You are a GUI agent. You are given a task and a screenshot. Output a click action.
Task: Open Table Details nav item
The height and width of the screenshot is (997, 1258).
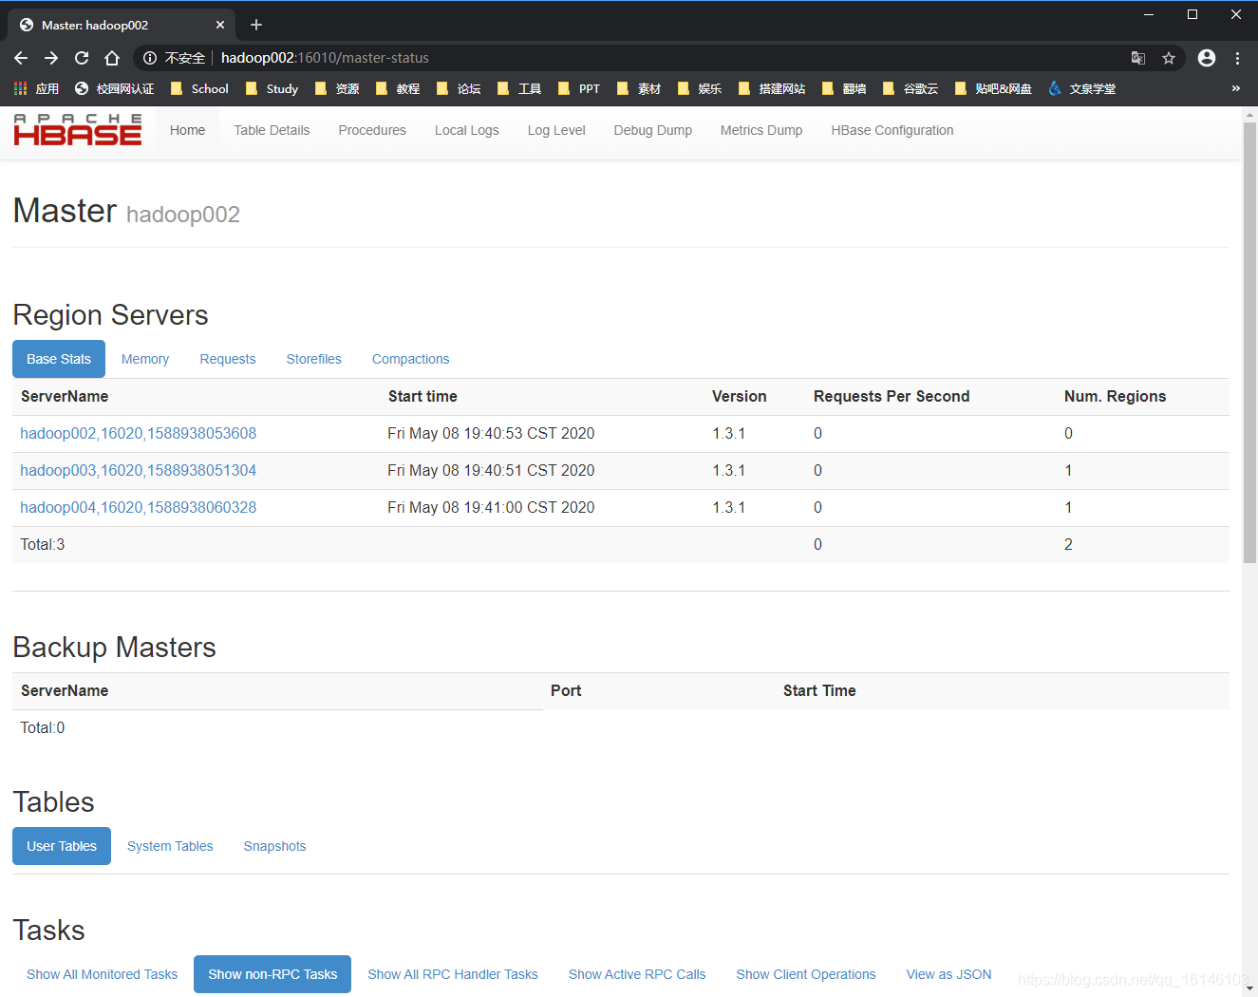click(x=272, y=130)
